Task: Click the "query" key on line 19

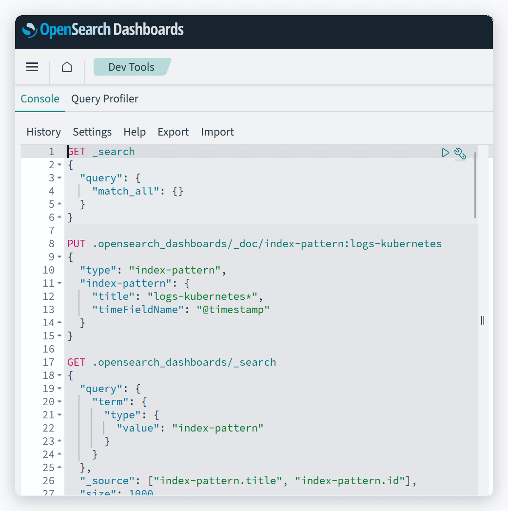Action: point(101,389)
